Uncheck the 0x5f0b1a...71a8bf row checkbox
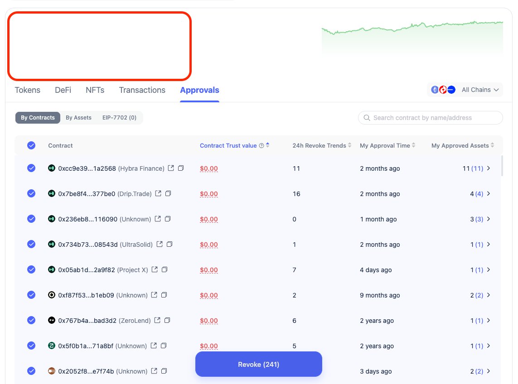518x384 pixels. click(x=31, y=346)
